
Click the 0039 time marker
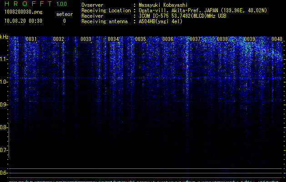250,39
